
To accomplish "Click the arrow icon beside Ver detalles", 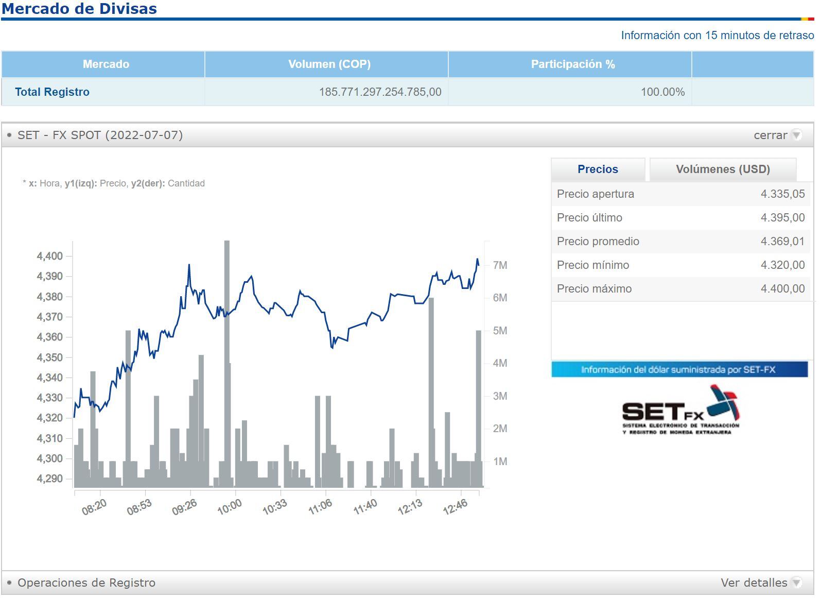I will (x=797, y=583).
